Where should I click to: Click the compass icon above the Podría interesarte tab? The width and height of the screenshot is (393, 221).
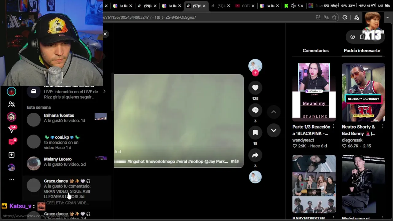click(352, 37)
